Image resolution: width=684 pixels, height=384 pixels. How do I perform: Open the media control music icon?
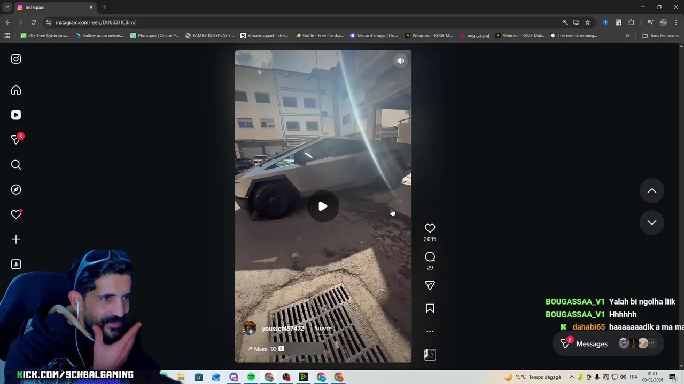coord(650,22)
